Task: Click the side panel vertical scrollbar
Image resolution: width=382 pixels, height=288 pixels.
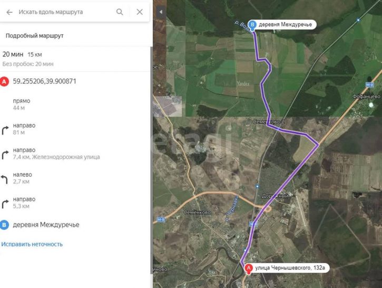Action: point(151,161)
